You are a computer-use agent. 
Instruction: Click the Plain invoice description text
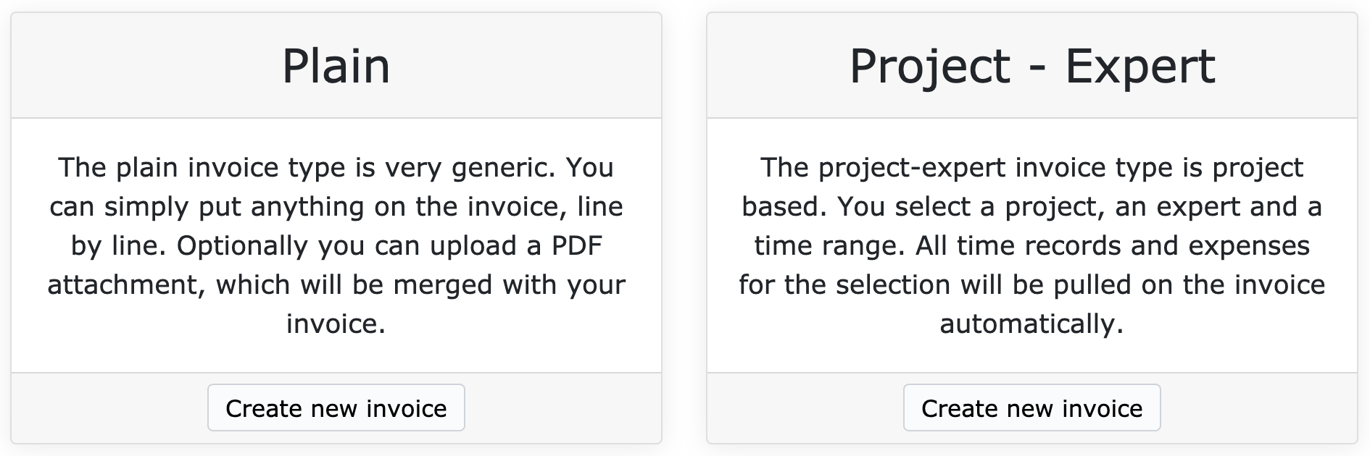[x=336, y=246]
